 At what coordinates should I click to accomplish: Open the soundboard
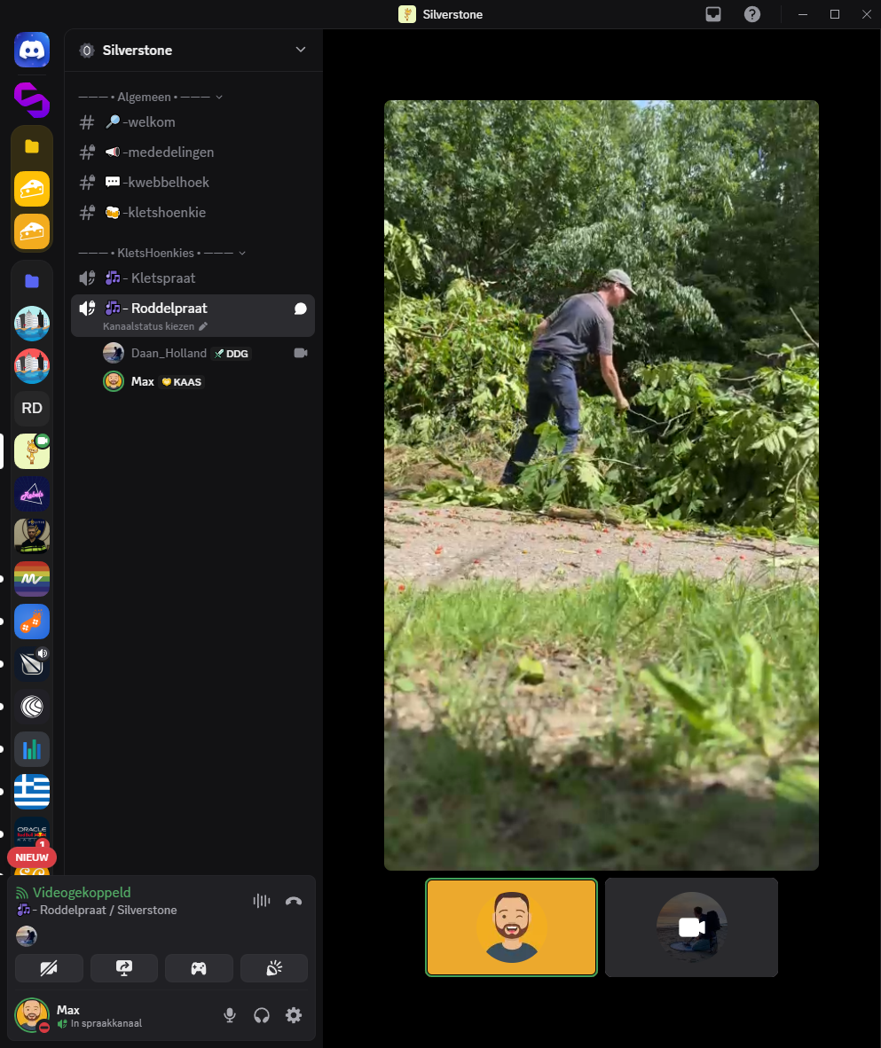click(274, 968)
